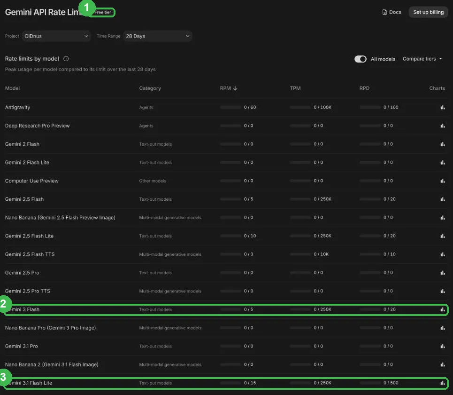Select the Gemini 2.5 Flash Lite model row
The image size is (453, 395).
pos(226,236)
